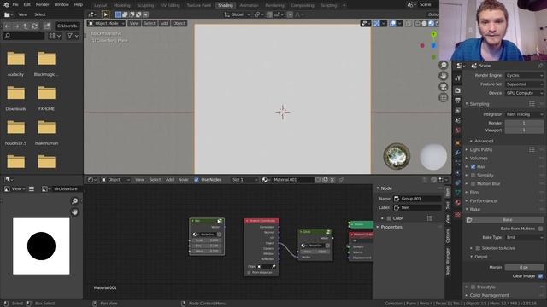Open the Output properties printer icon
547x307 pixels.
pyautogui.click(x=458, y=101)
